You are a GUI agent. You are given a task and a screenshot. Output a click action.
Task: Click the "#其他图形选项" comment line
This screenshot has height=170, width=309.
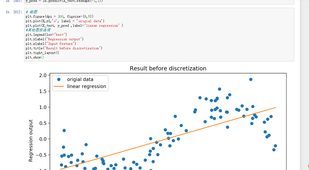click(x=38, y=30)
